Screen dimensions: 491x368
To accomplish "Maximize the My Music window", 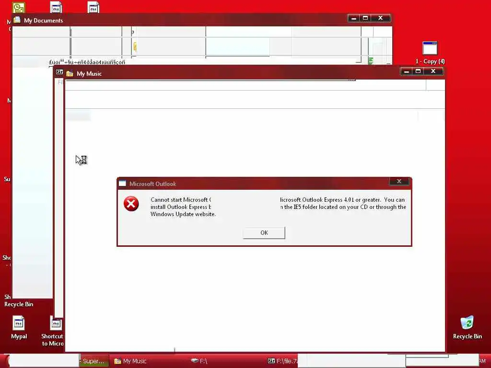I will [x=418, y=71].
